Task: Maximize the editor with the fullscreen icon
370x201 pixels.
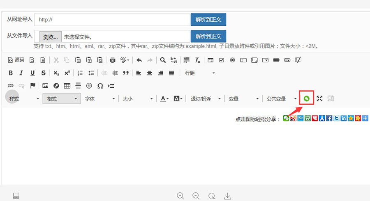Action: (319, 98)
